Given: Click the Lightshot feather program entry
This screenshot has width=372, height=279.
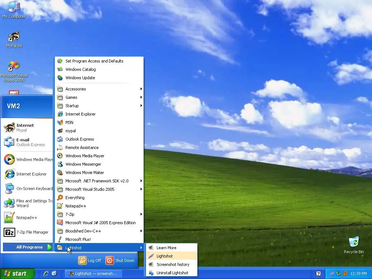Looking at the screenshot, I should tap(171, 256).
